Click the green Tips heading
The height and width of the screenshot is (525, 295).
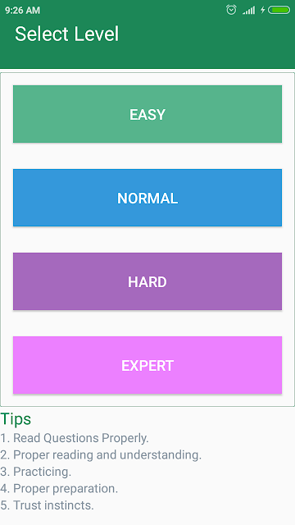16,419
